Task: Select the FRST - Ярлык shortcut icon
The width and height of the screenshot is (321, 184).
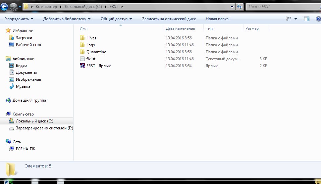Action: point(82,66)
